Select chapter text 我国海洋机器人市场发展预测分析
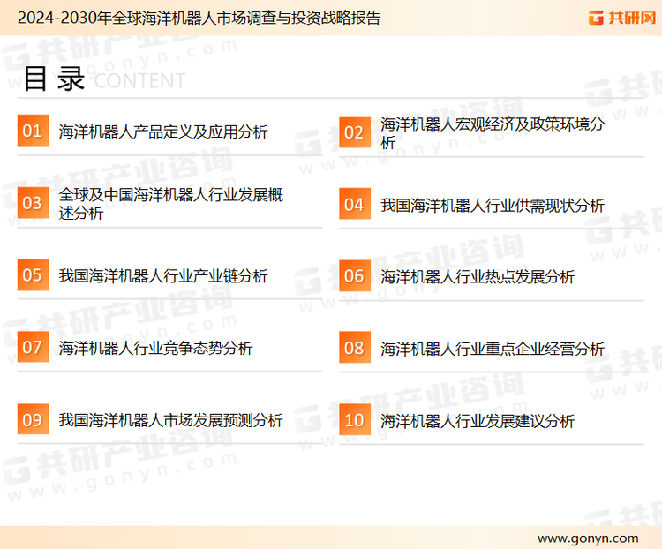The height and width of the screenshot is (549, 662). click(x=170, y=420)
